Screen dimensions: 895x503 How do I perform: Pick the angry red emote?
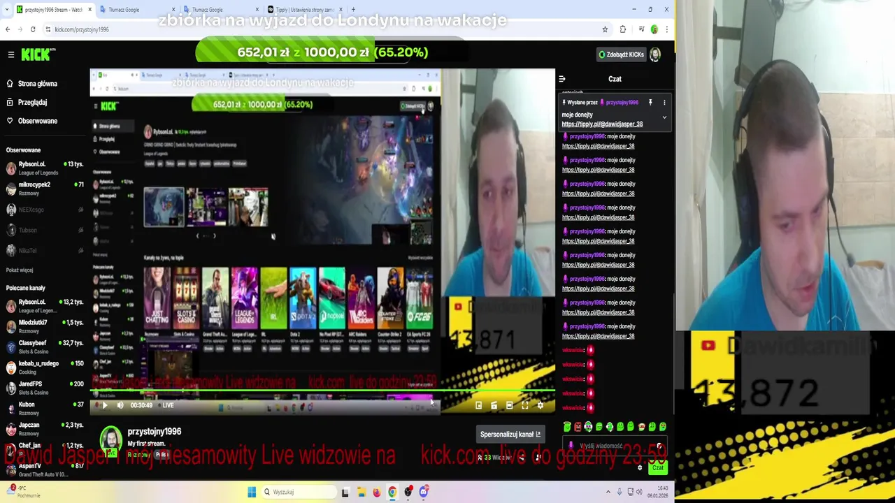[x=578, y=427]
